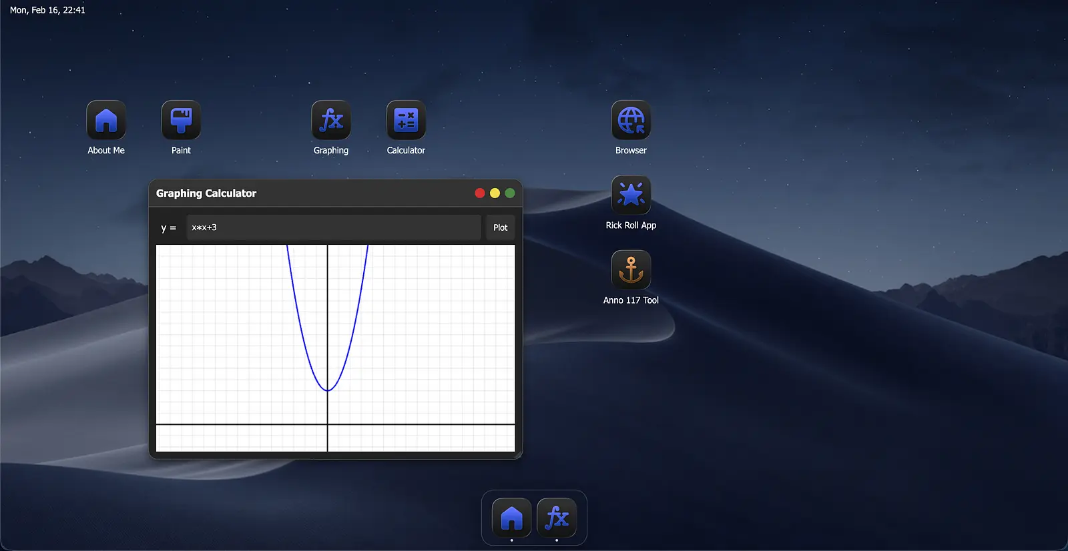
Task: Launch the Anno 117 Tool anchor icon
Action: (x=631, y=270)
